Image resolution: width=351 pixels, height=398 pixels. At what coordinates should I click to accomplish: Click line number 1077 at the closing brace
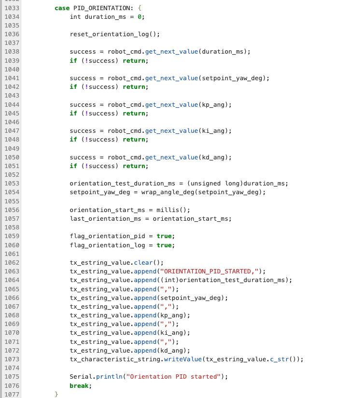pyautogui.click(x=12, y=394)
